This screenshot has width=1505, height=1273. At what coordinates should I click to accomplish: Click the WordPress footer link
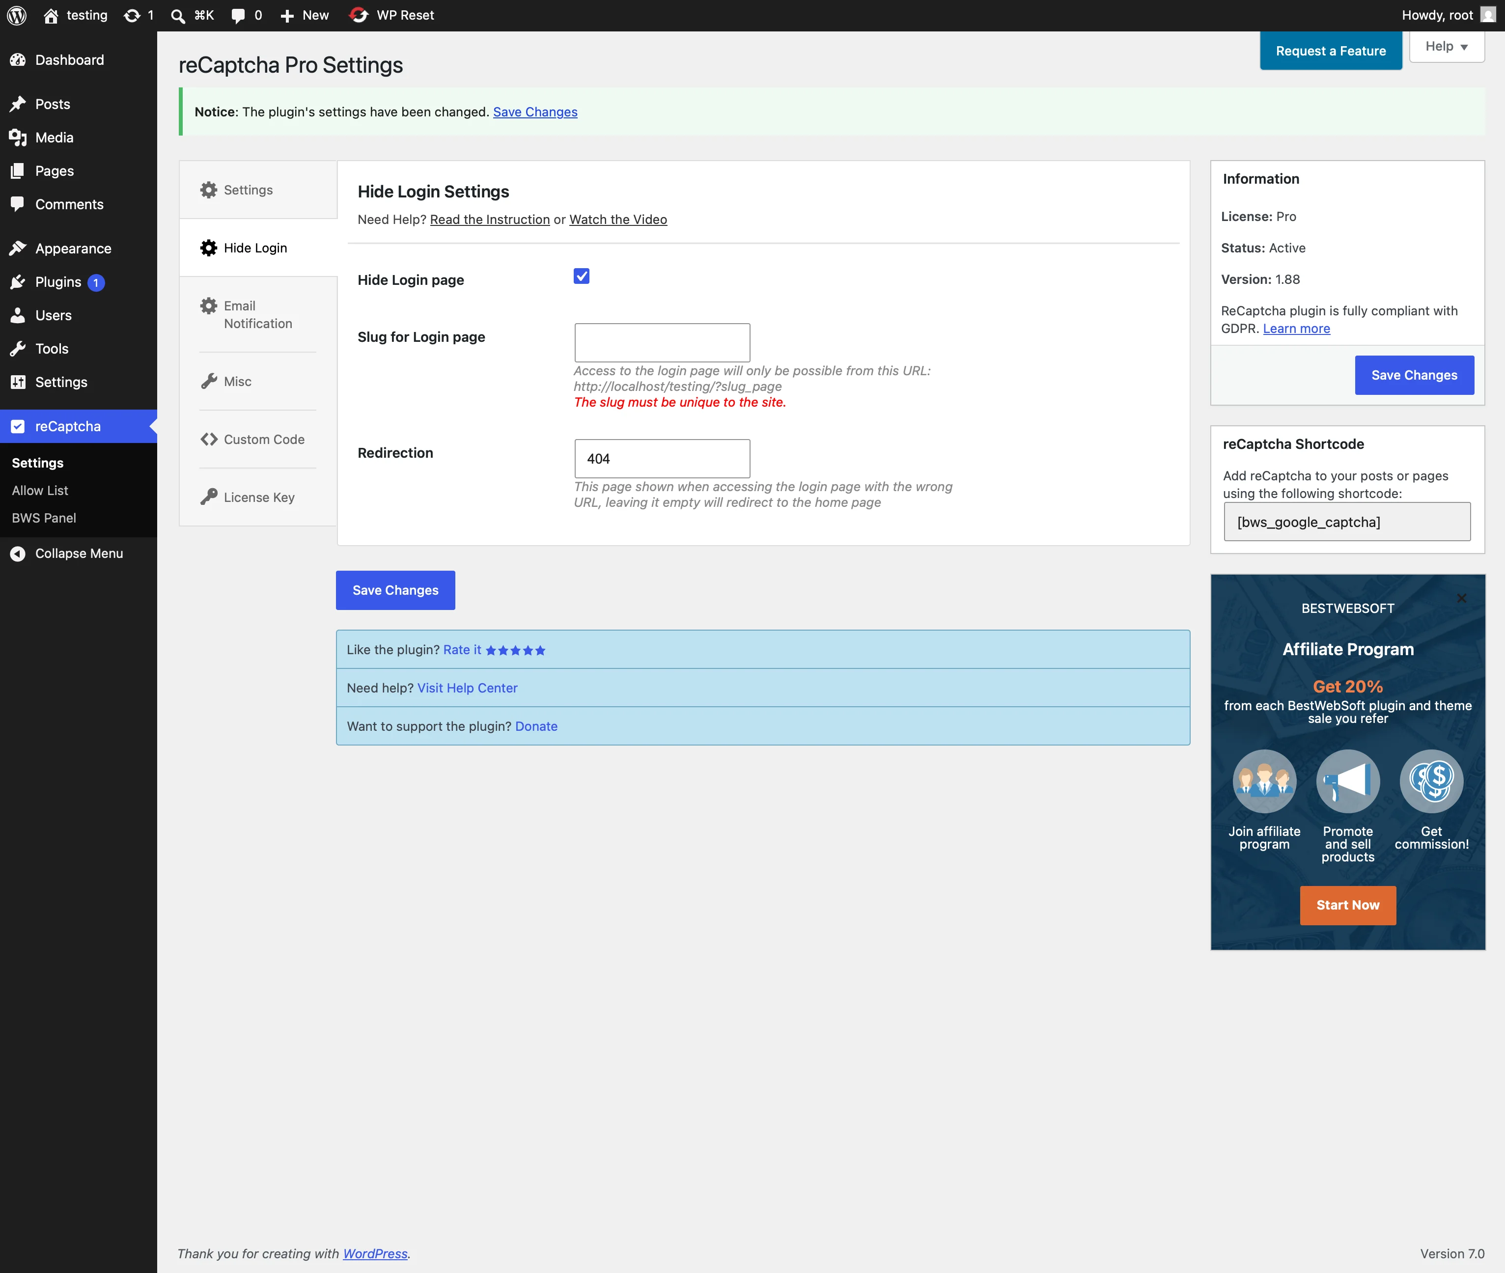tap(375, 1253)
